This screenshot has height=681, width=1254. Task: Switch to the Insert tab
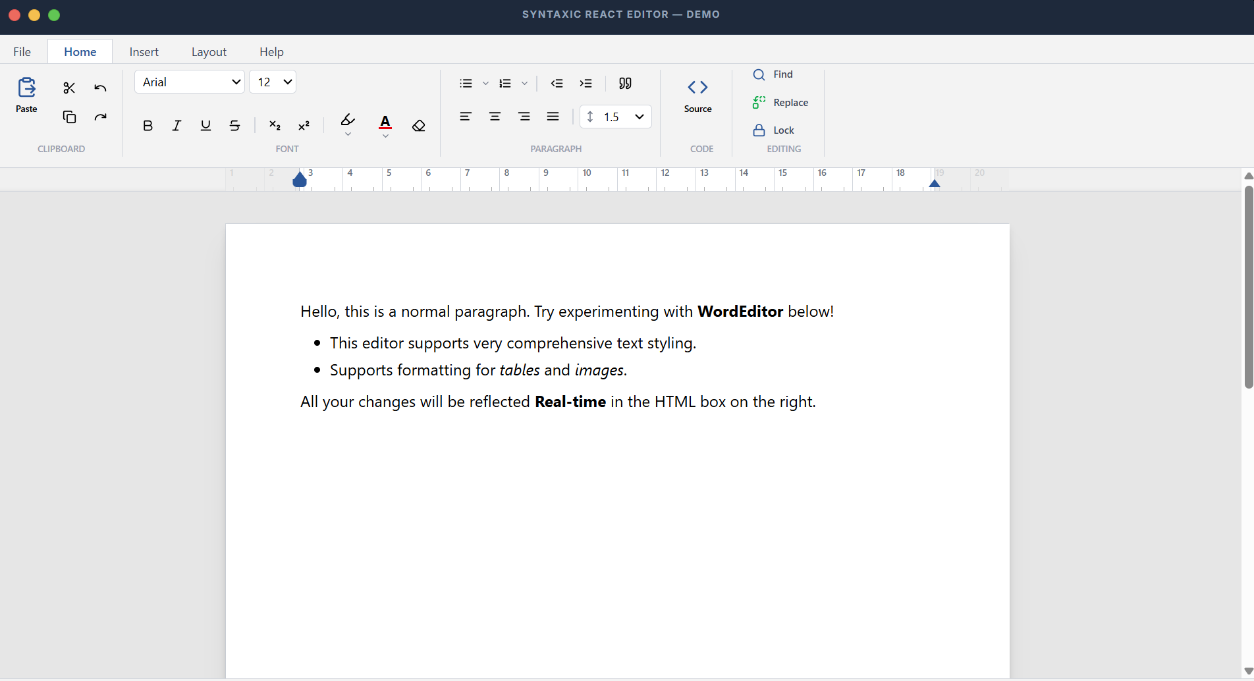coord(144,51)
